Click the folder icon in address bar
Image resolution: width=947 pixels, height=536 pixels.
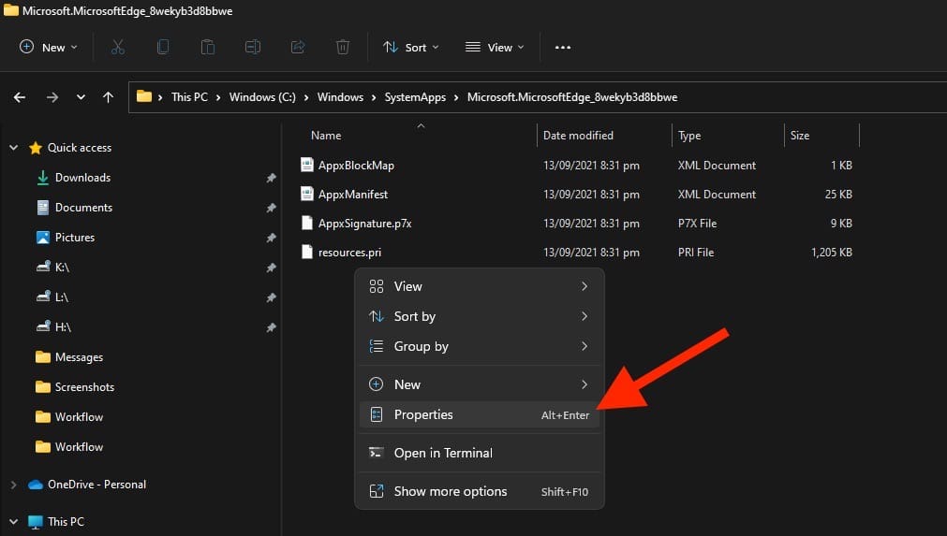click(x=143, y=96)
